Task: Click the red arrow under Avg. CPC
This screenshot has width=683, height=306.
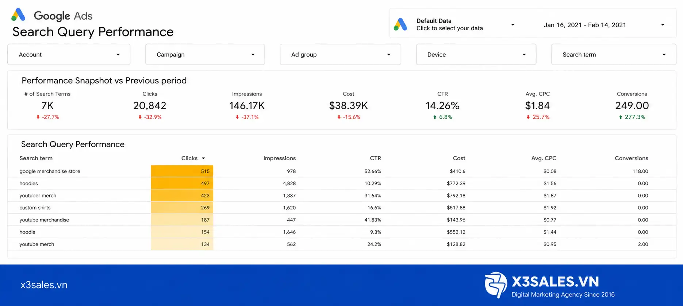Action: [528, 117]
